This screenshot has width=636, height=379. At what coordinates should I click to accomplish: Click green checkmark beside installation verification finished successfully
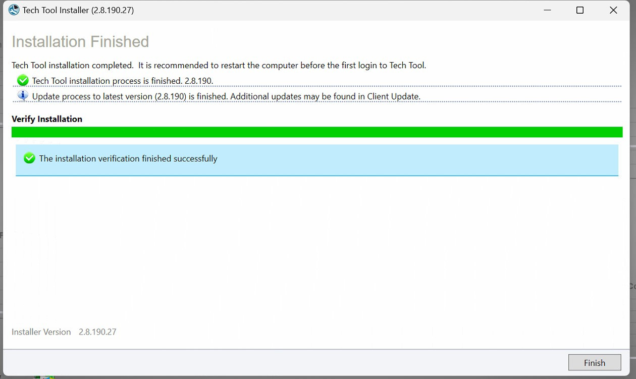[x=30, y=158]
